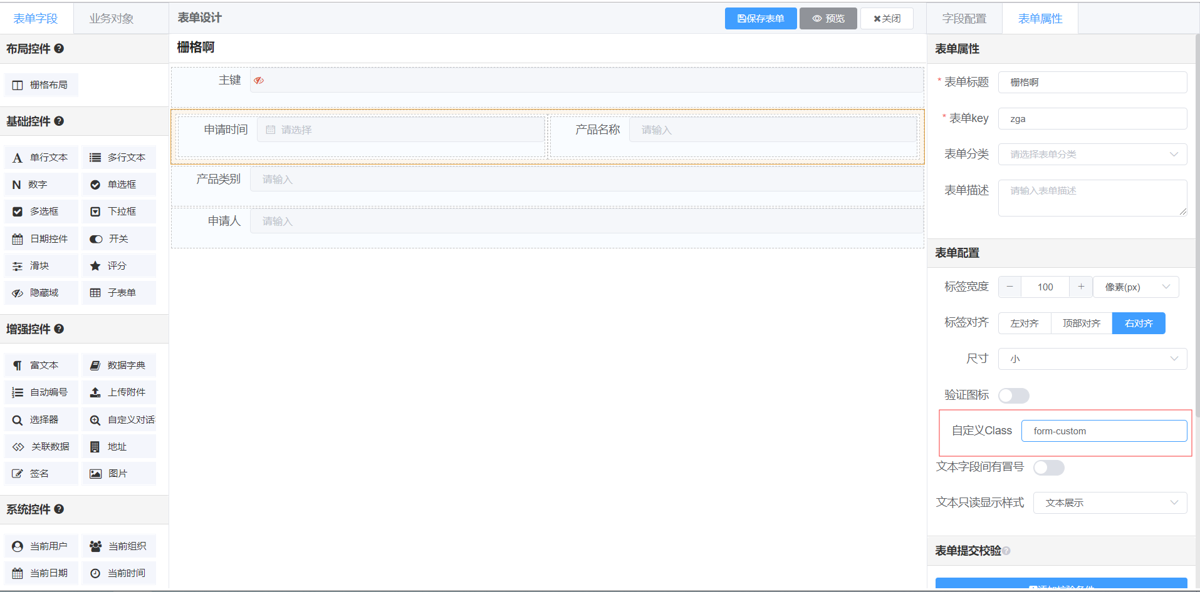Enable the 文本字段间有冒号 switch

(1048, 467)
